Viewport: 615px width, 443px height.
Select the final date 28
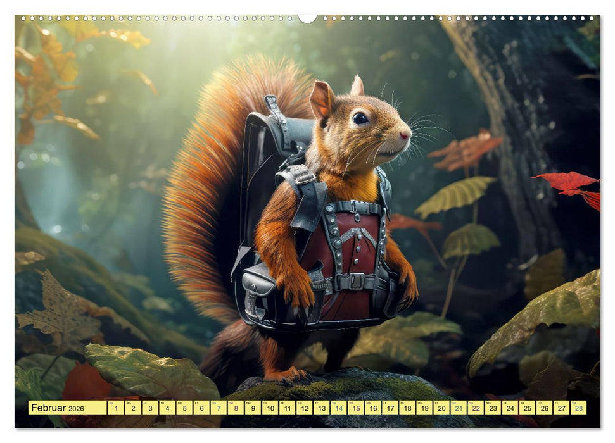578,409
